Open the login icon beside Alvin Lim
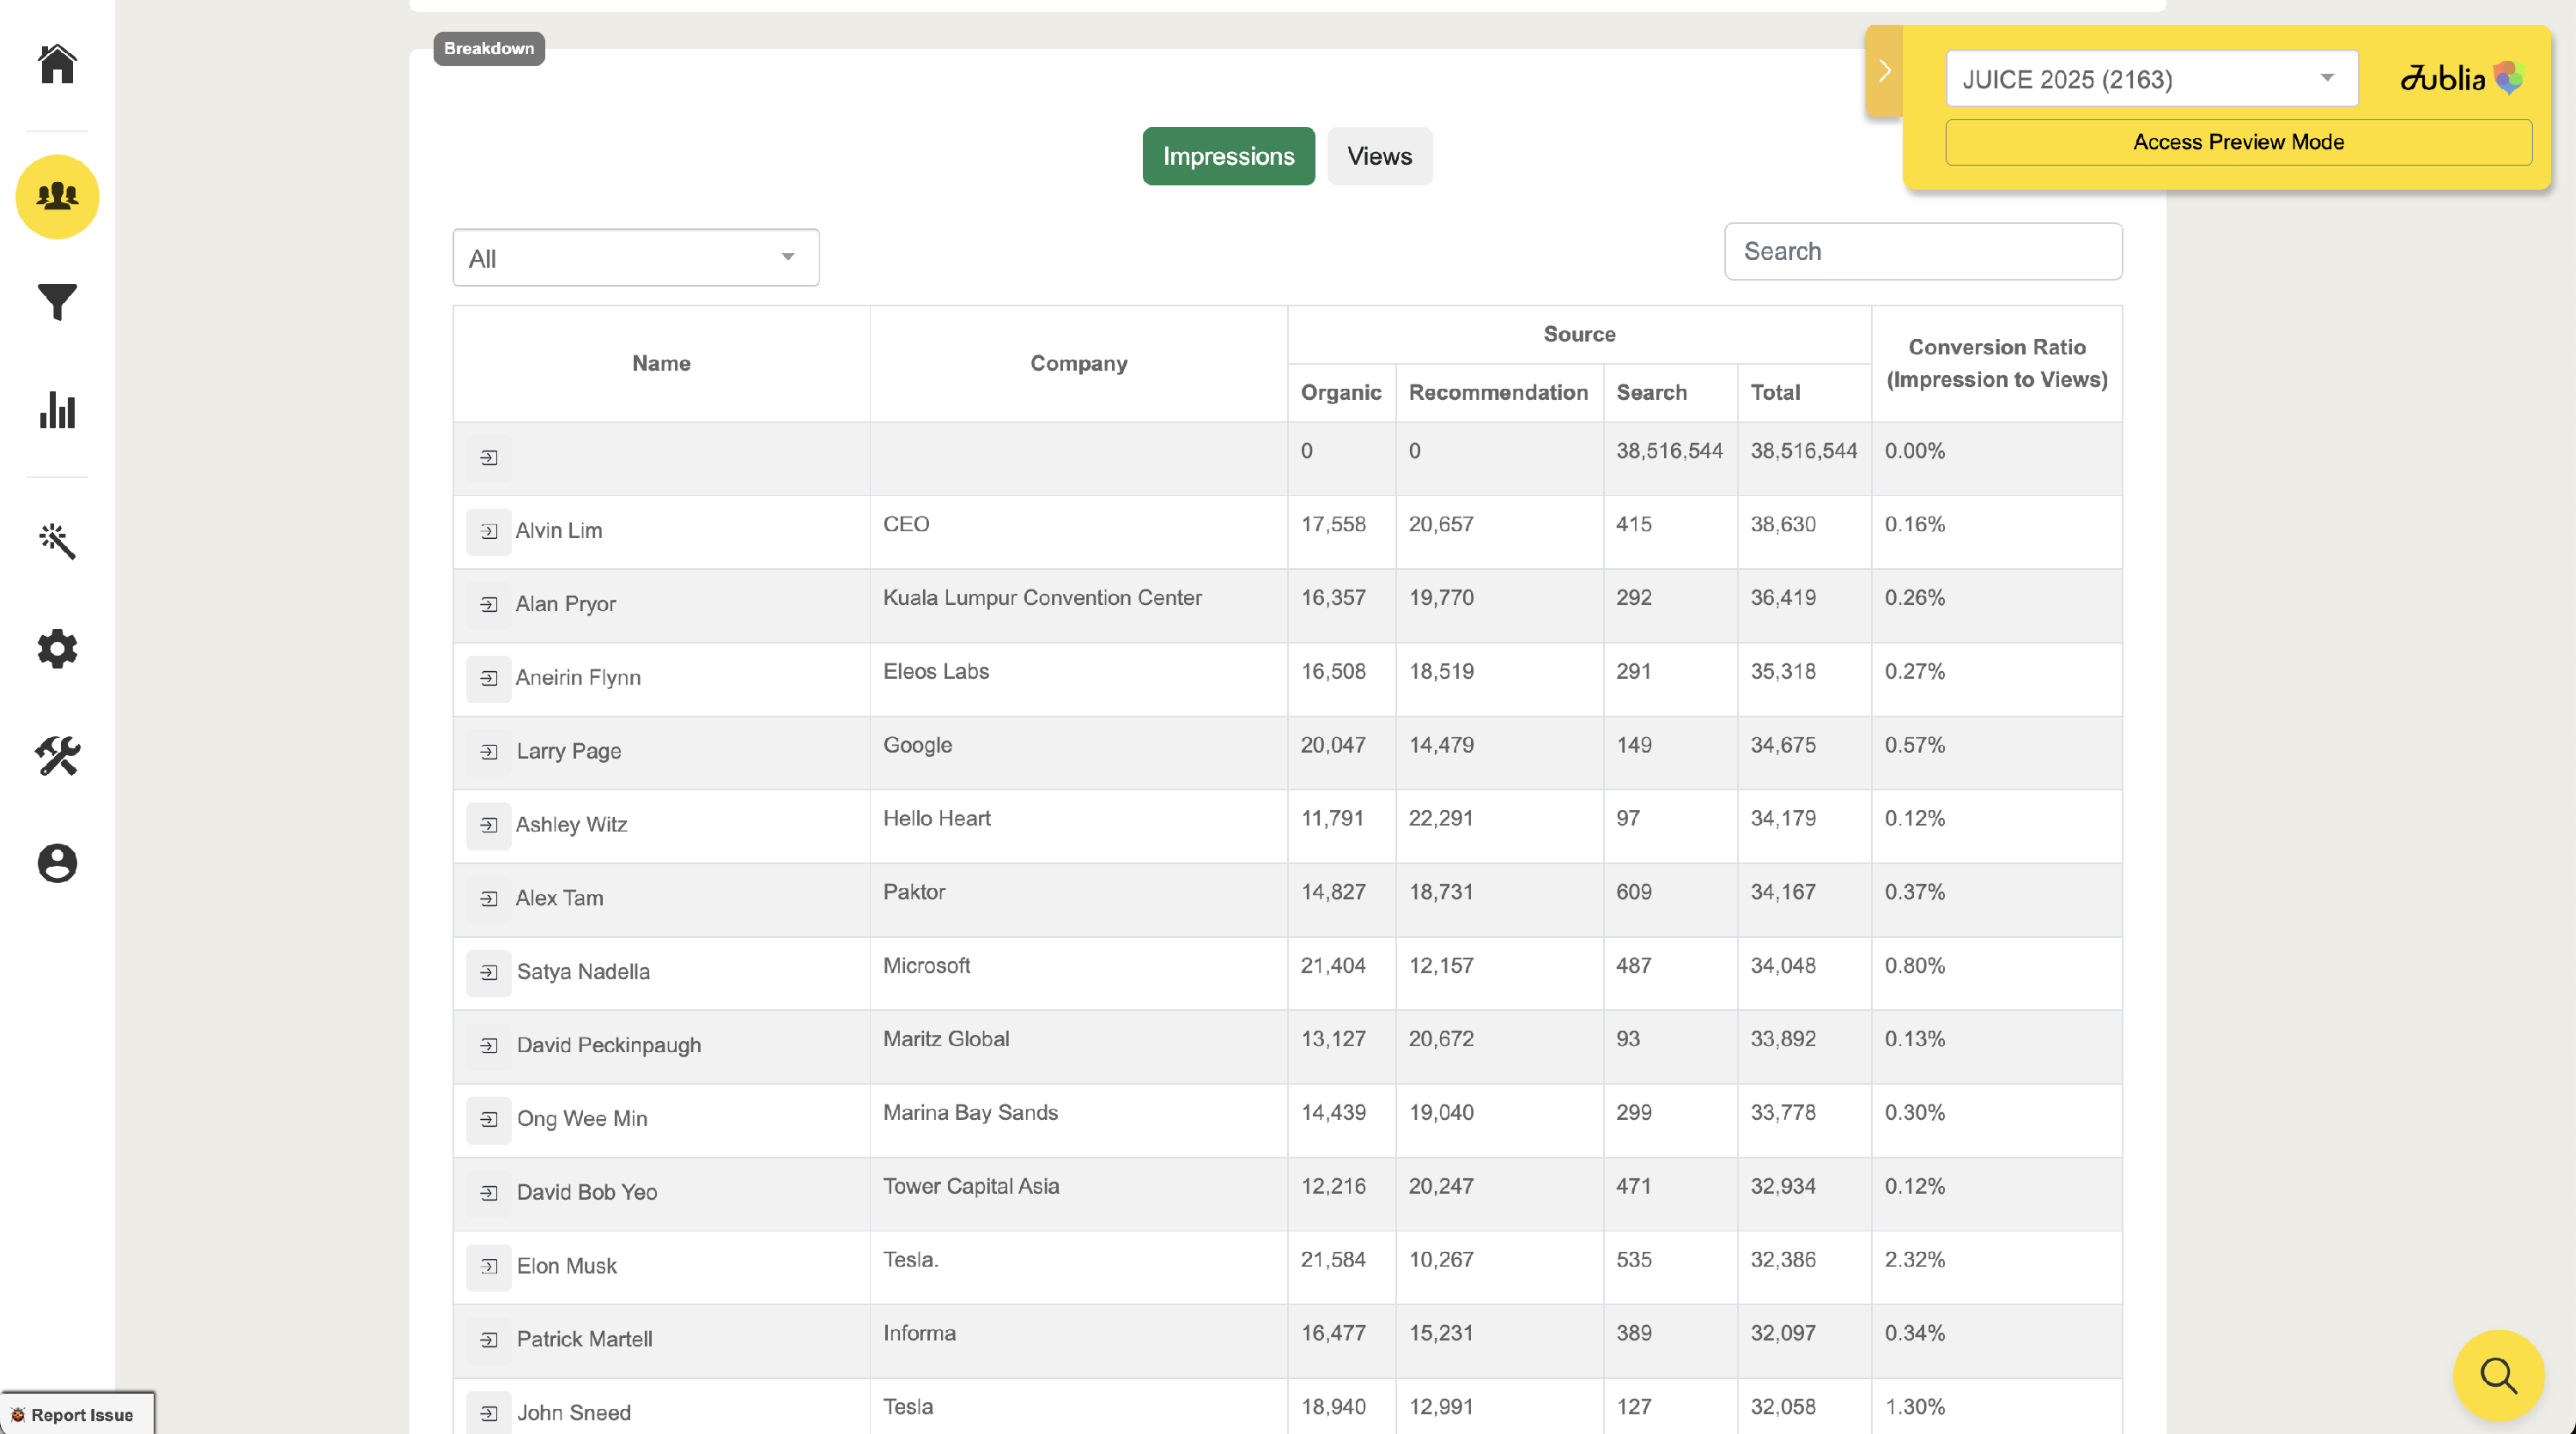The height and width of the screenshot is (1434, 2576). 489,531
